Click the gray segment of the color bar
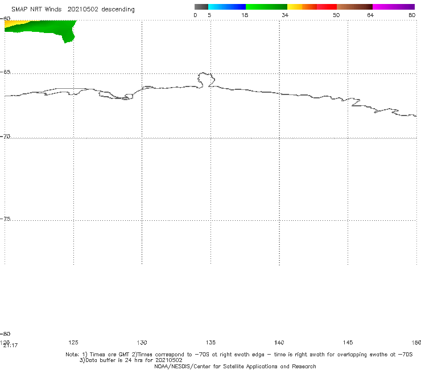Viewport: 421px width, 370px height. coord(201,7)
